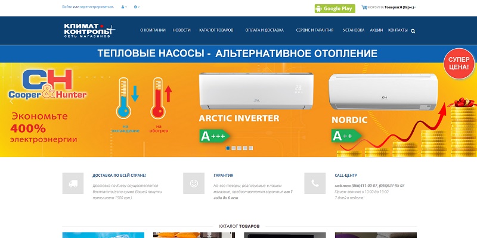Image resolution: width=477 pixels, height=238 pixels.
Task: Open the 'О компании' menu item
Action: 153,30
